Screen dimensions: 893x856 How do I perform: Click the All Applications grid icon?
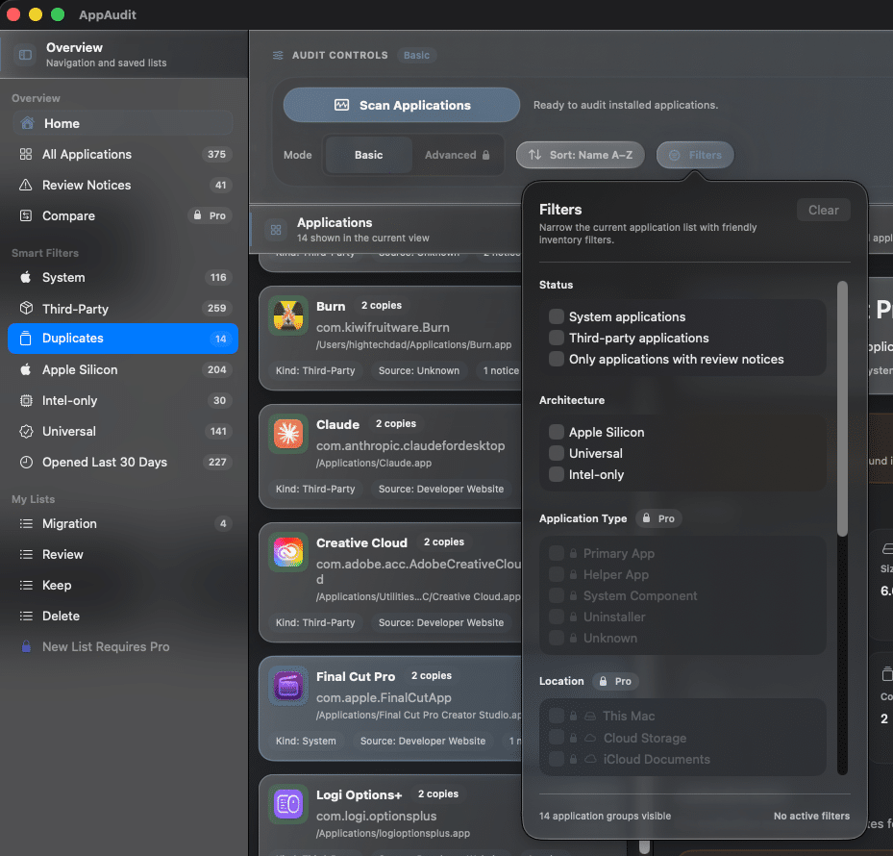26,154
